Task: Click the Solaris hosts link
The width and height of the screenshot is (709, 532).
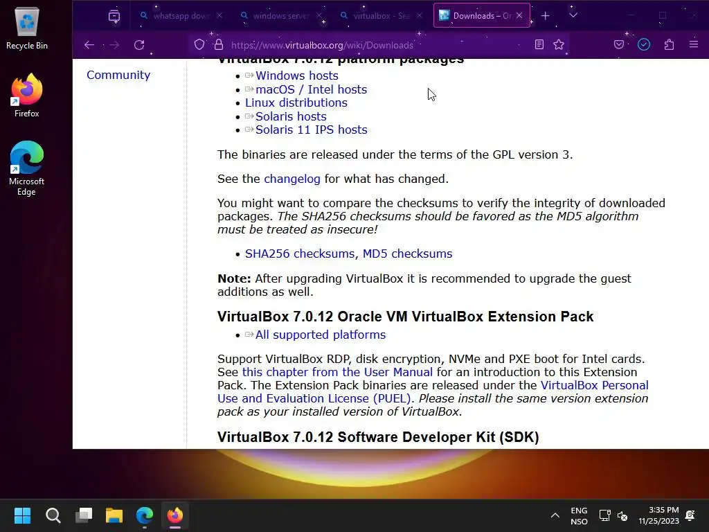Action: point(291,116)
